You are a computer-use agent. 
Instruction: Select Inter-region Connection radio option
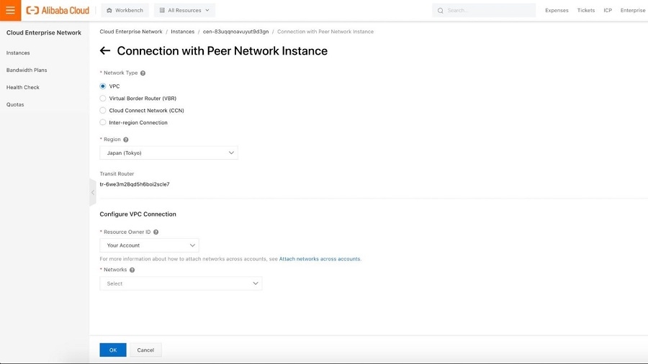[x=103, y=123]
